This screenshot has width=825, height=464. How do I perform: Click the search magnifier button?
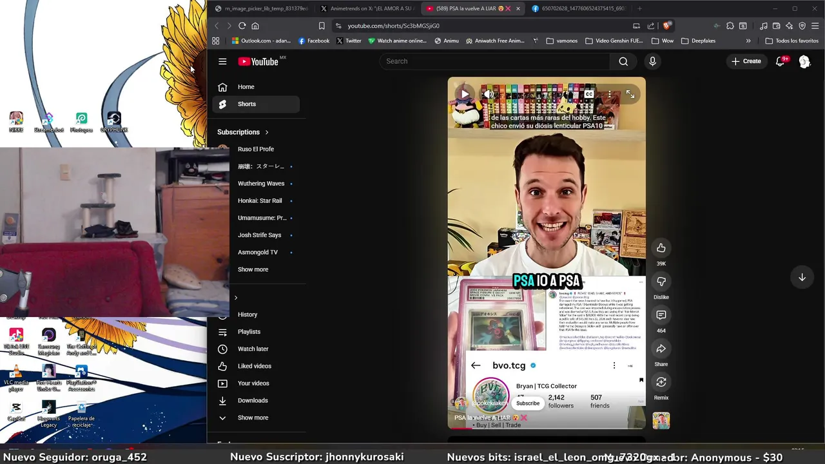[x=623, y=61]
